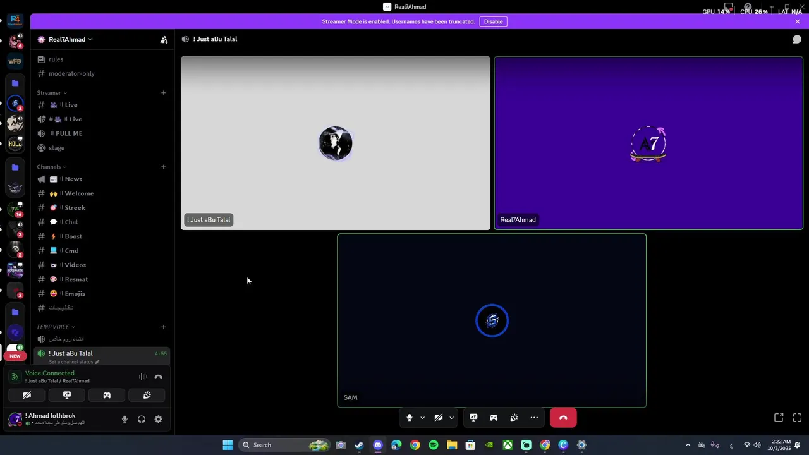Disconnect with red hang-up button

point(563,418)
